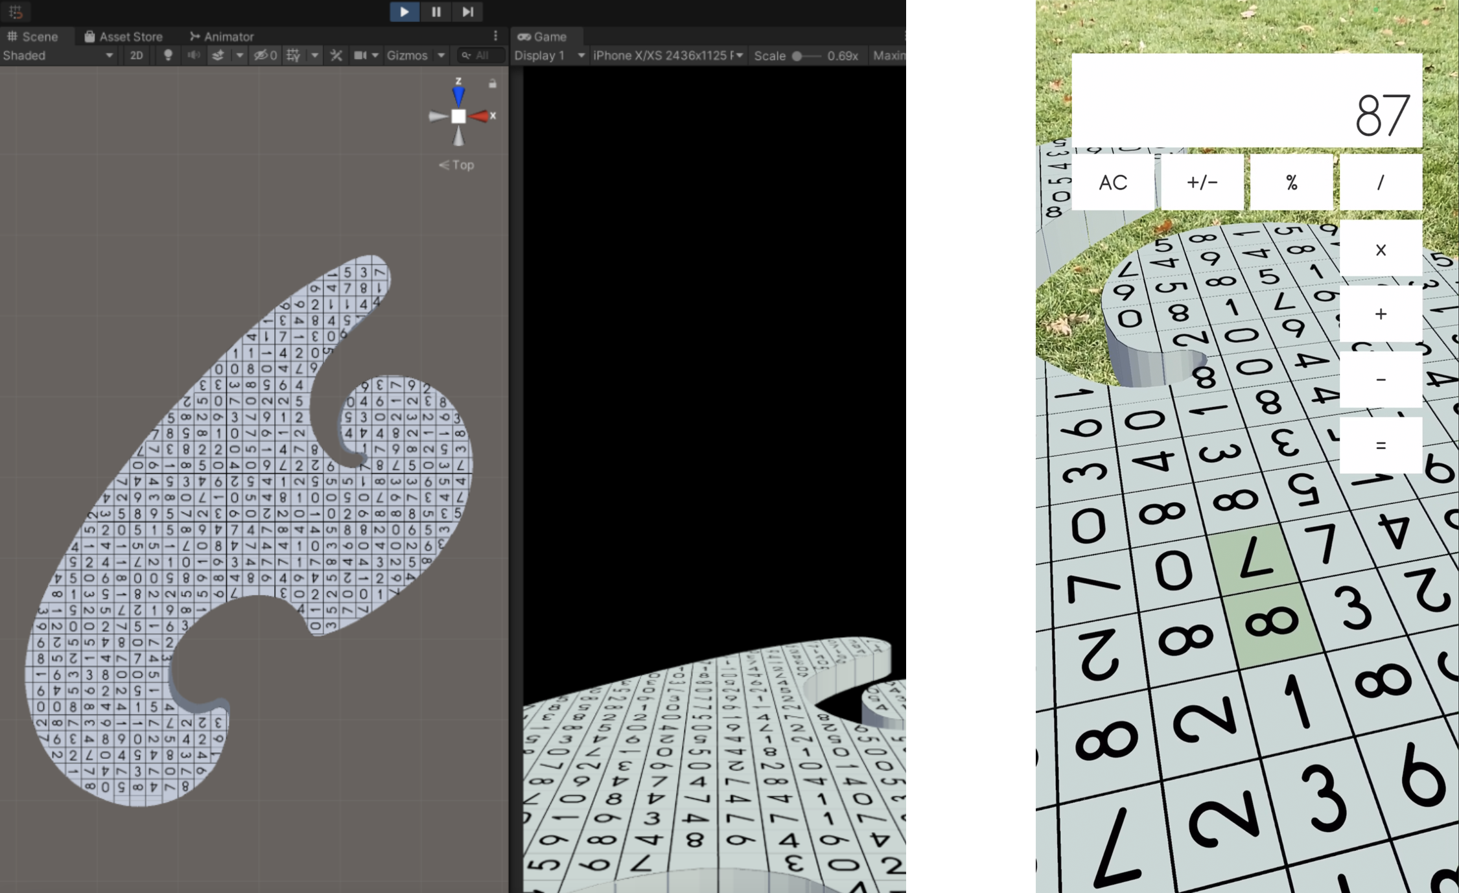Click the Step frame button
This screenshot has height=893, width=1459.
(x=467, y=12)
